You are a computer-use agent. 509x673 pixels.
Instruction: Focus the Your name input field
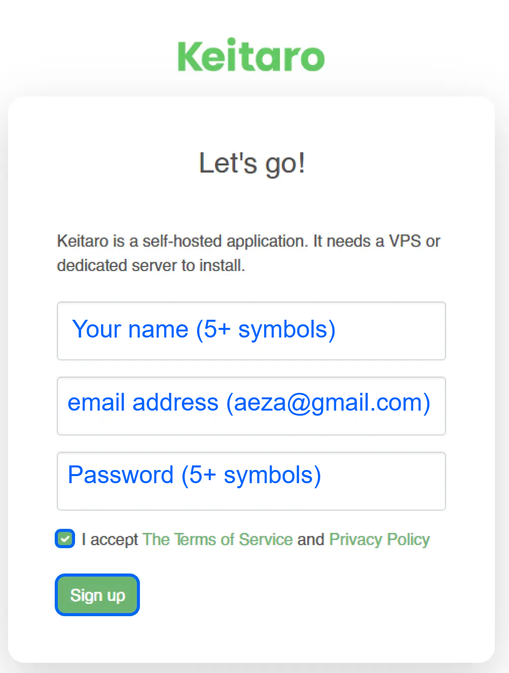point(251,331)
